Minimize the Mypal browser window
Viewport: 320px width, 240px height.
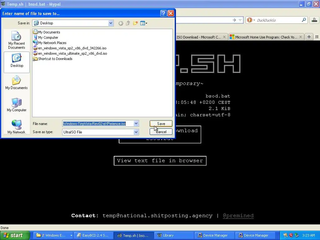pyautogui.click(x=302, y=4)
